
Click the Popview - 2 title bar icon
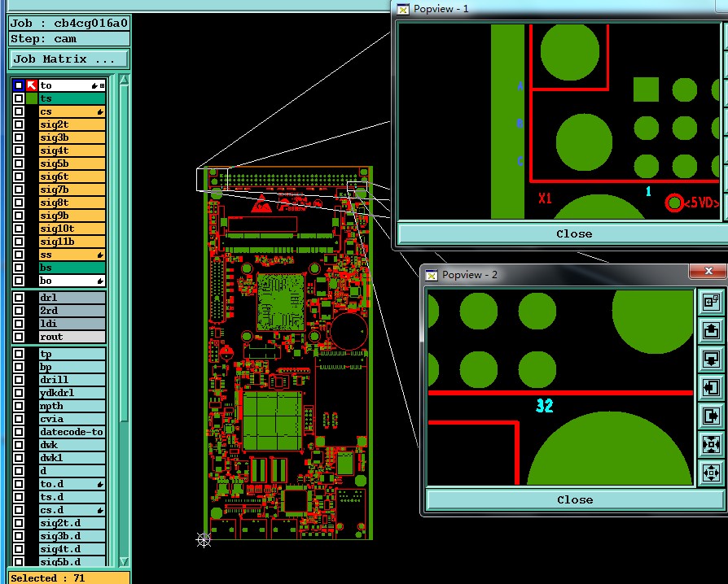tap(432, 275)
